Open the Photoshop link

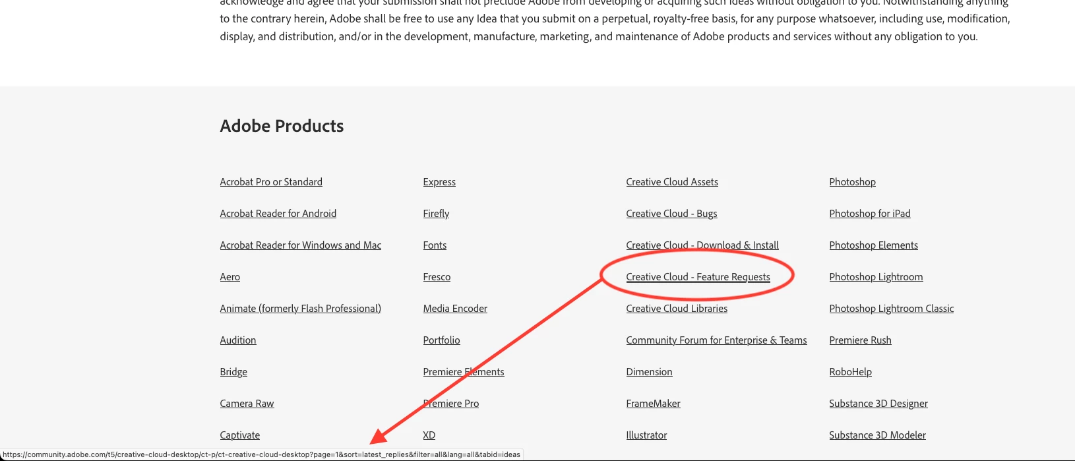852,182
